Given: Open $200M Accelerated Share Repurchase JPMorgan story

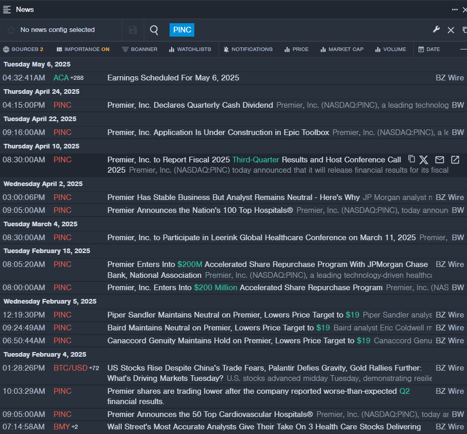Looking at the screenshot, I should pos(268,270).
